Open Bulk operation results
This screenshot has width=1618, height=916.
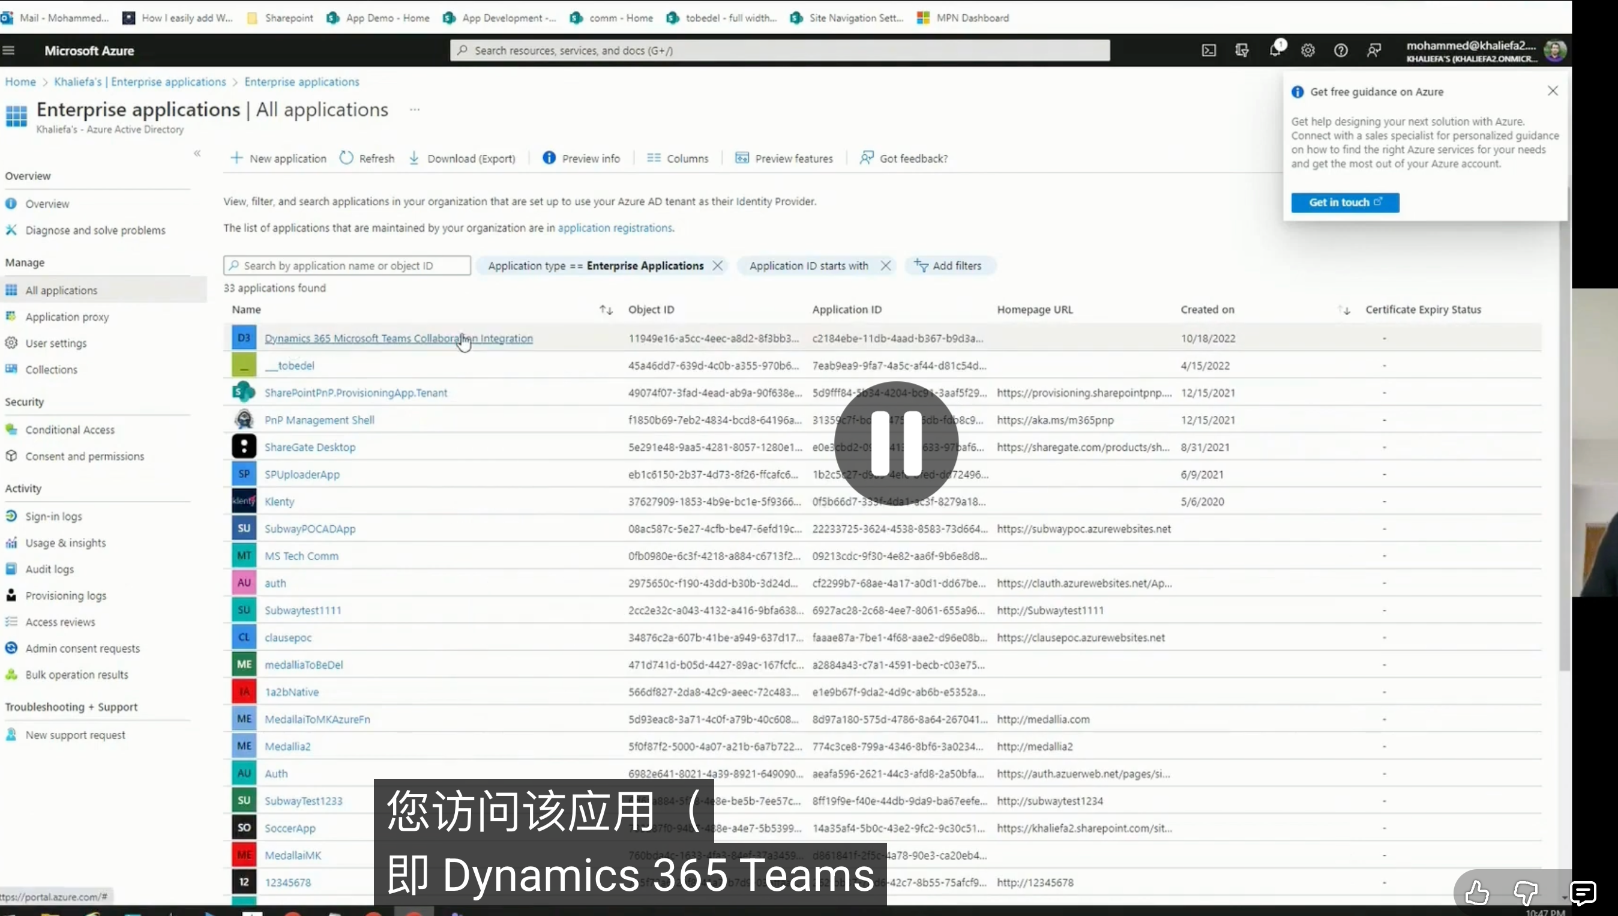[77, 675]
